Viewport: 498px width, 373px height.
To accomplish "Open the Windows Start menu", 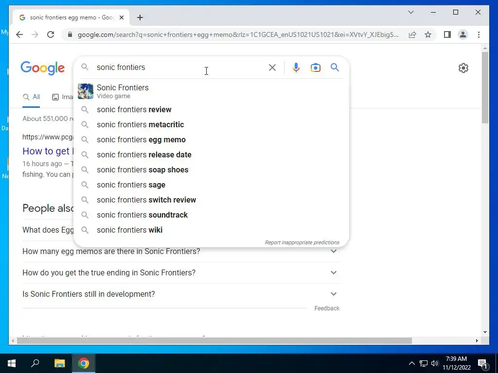I will pos(12,363).
